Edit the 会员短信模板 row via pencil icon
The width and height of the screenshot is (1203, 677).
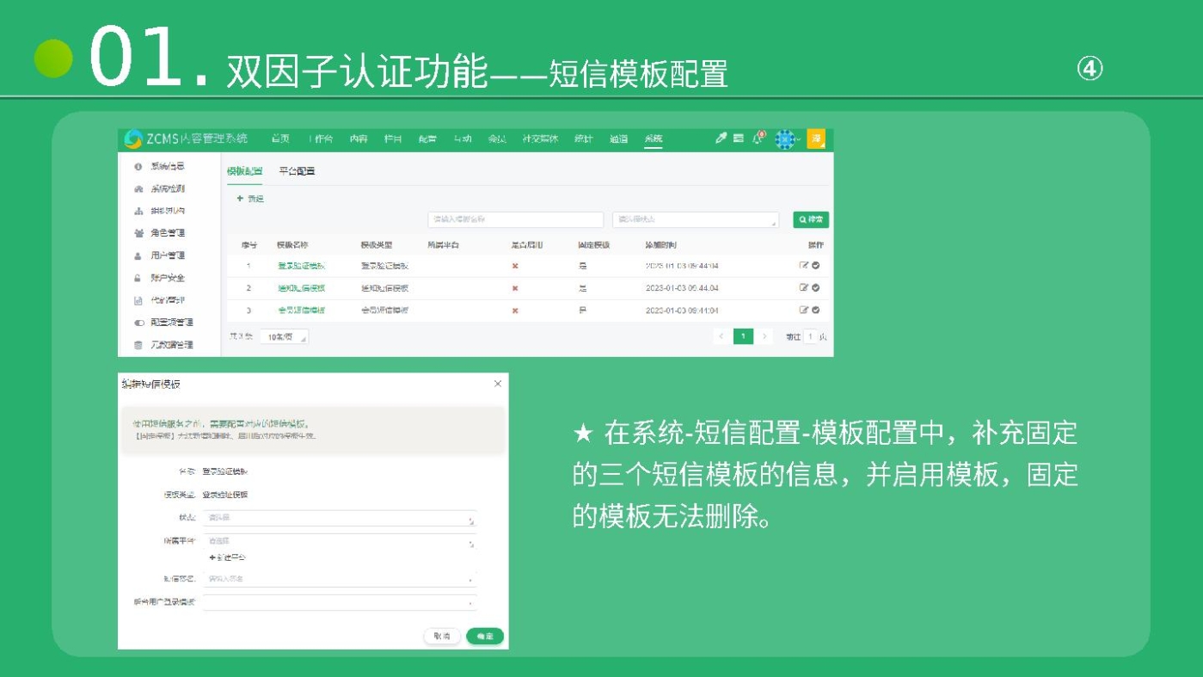[x=804, y=310]
